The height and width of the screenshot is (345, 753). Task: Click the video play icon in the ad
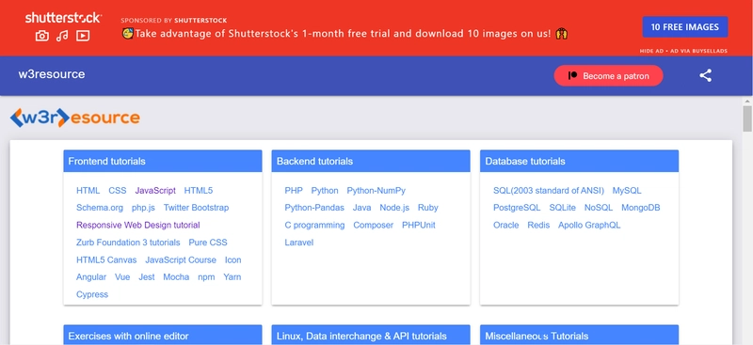[83, 36]
